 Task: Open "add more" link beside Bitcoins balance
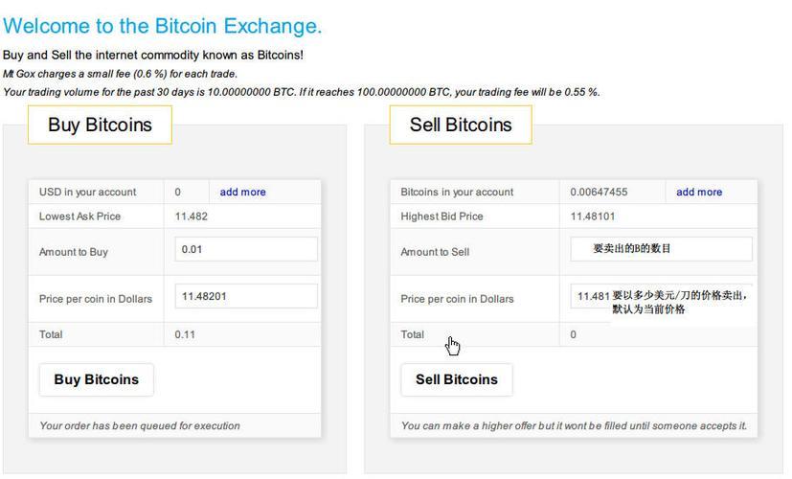699,192
